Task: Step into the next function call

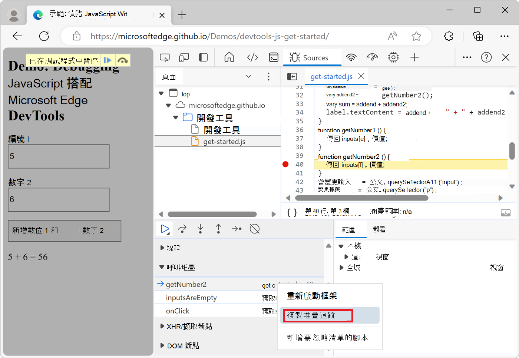Action: click(200, 229)
